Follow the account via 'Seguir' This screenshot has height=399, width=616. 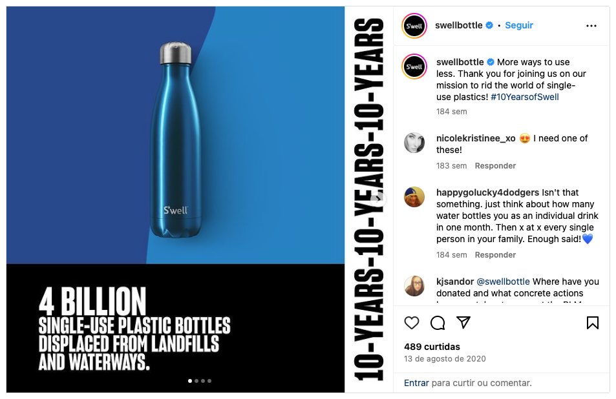(x=518, y=25)
